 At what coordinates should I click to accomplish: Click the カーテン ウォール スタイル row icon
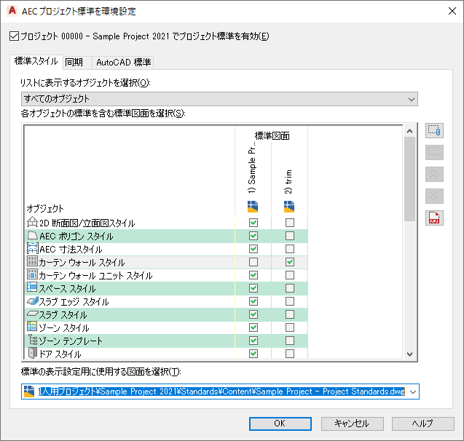32,261
